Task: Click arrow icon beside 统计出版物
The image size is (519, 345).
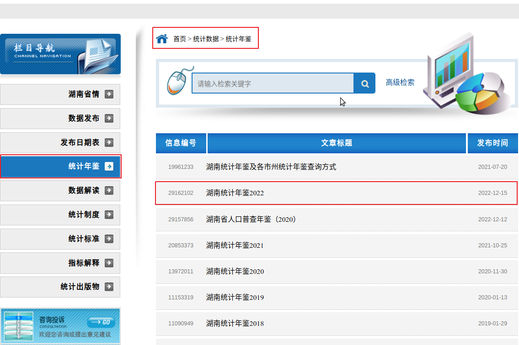Action: coord(109,287)
